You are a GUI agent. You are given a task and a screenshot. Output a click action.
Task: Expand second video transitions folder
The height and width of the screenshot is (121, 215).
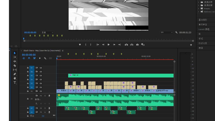click(x=199, y=5)
